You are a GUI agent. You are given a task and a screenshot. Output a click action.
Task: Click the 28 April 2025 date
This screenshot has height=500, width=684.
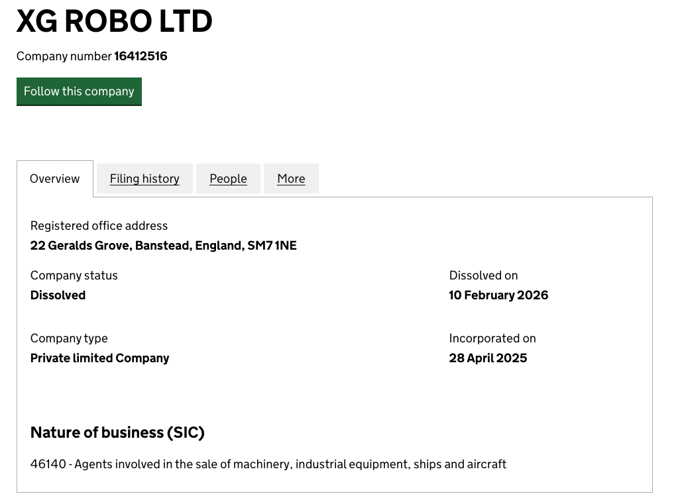point(488,358)
